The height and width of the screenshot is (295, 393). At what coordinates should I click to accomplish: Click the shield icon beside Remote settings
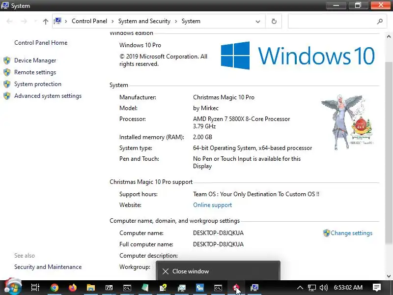(7, 72)
